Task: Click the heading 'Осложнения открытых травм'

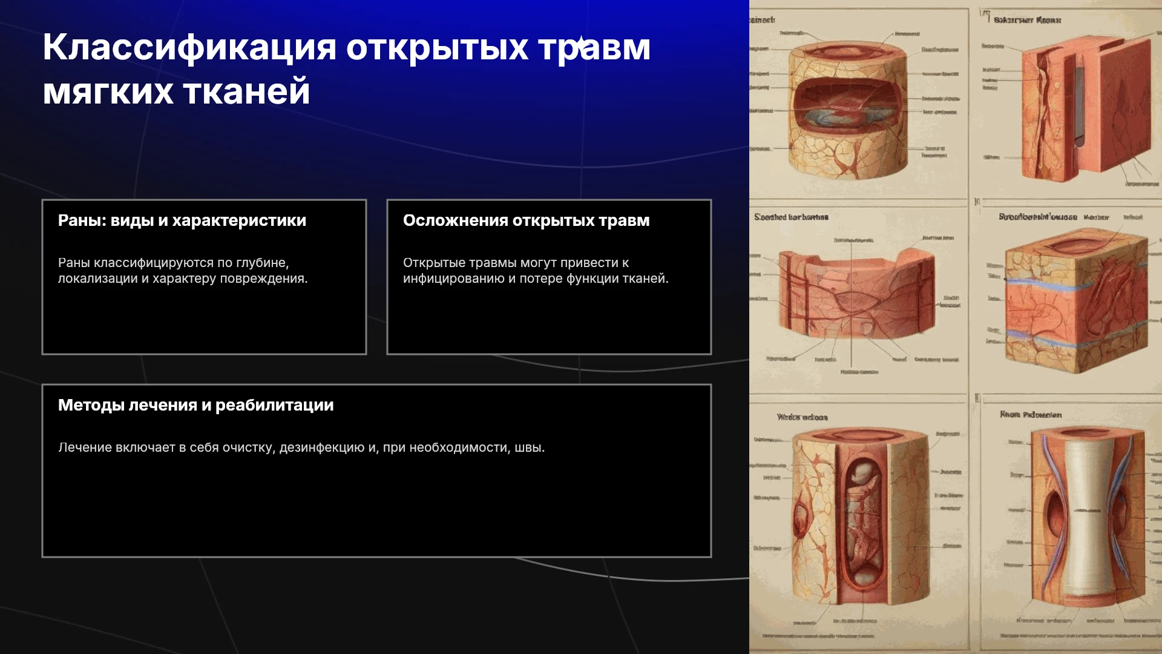Action: (x=527, y=220)
